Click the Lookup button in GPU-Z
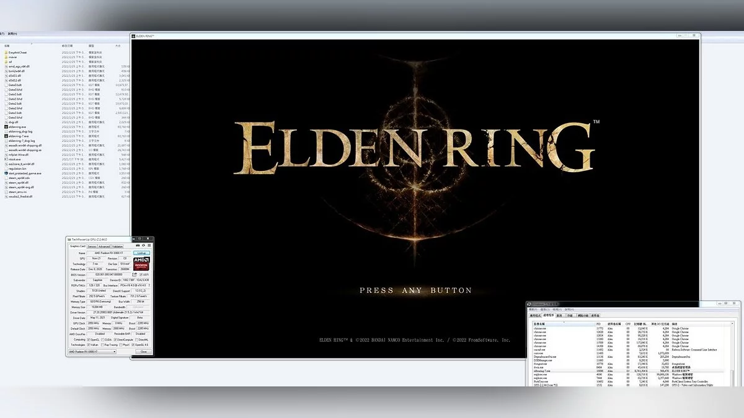 141,253
